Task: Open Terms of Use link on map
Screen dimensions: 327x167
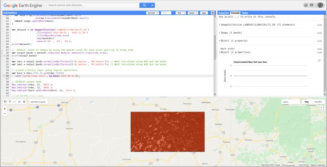Action: click(x=304, y=165)
